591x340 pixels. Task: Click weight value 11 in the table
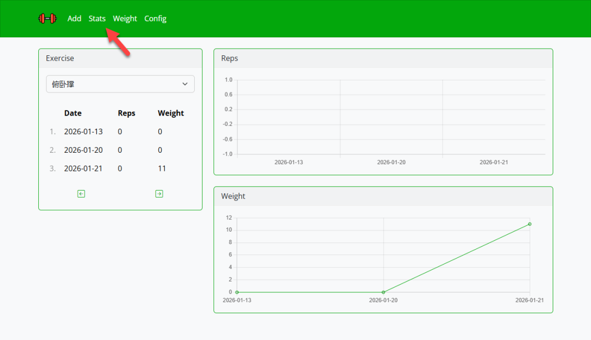point(162,169)
